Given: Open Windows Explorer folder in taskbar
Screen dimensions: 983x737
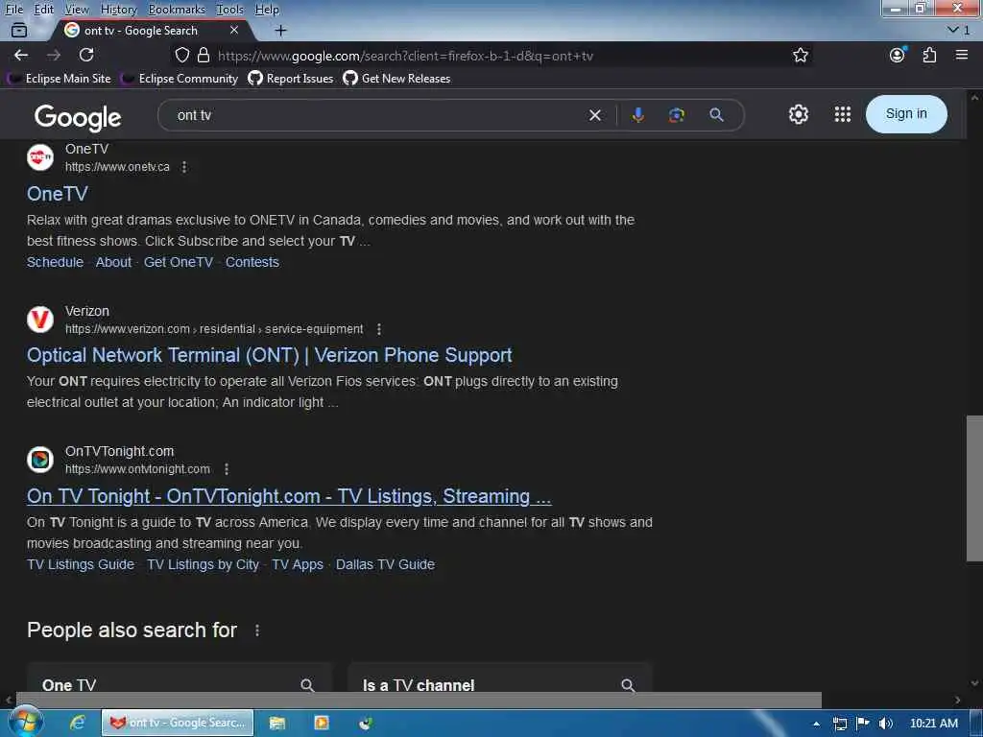Looking at the screenshot, I should click(x=276, y=723).
